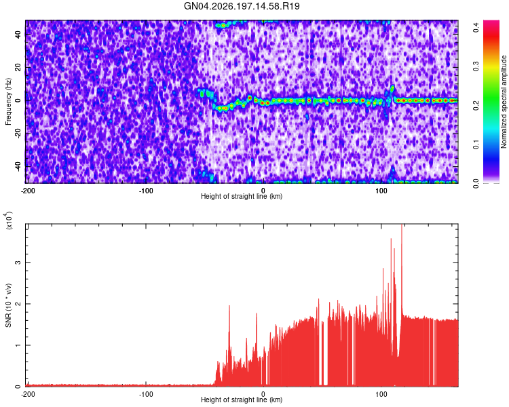Click the blue region of the colorbar
This screenshot has width=509, height=407.
click(491, 156)
